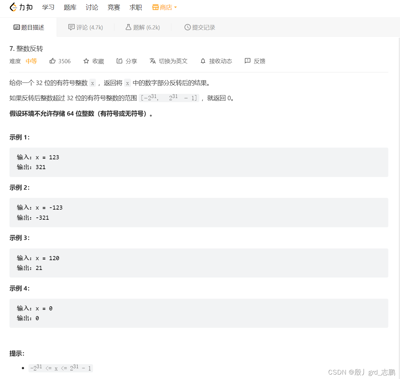Open the 提交记录 tab
400x379 pixels.
(x=199, y=27)
